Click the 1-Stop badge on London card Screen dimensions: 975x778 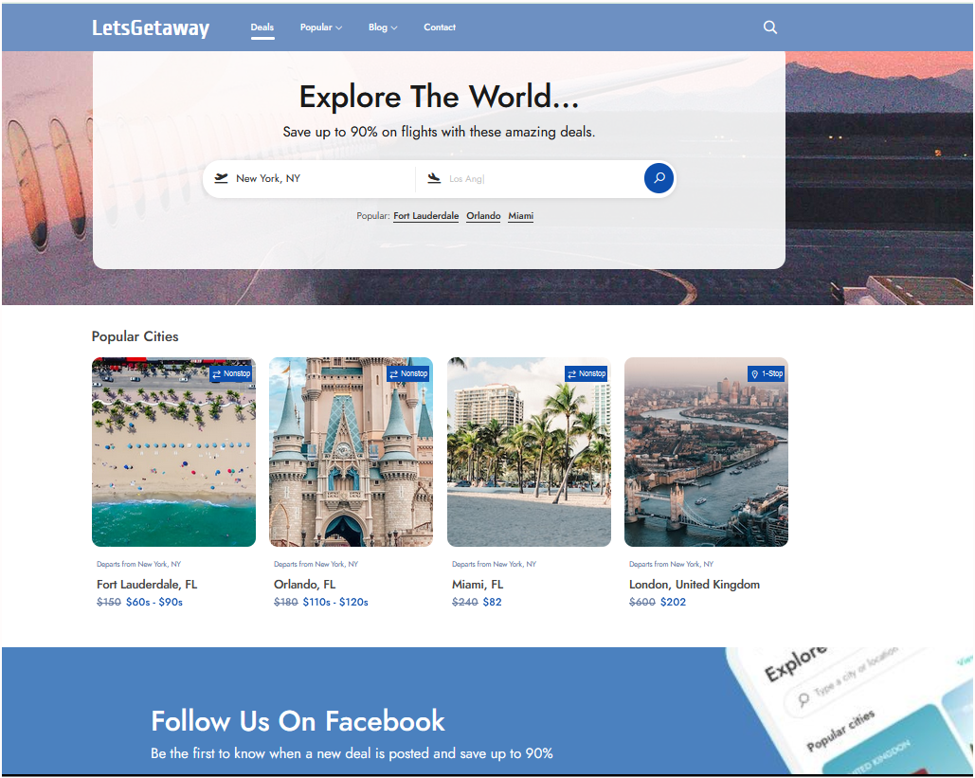coord(766,373)
